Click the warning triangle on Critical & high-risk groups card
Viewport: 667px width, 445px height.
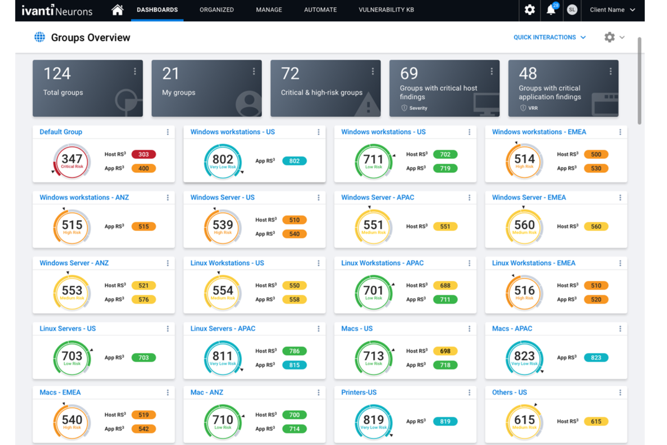click(x=368, y=104)
